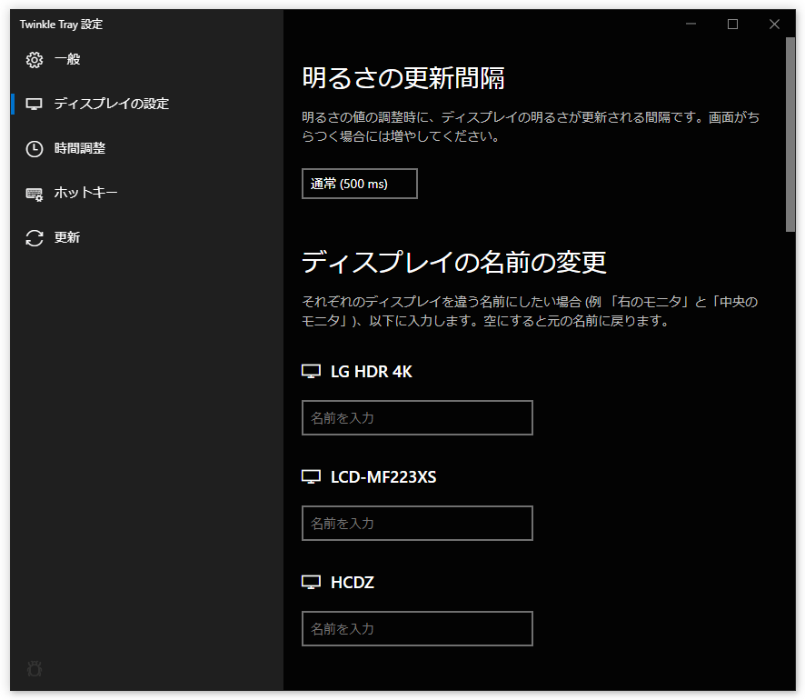Click the LG HDR 4K display label
This screenshot has width=805, height=700.
click(372, 372)
